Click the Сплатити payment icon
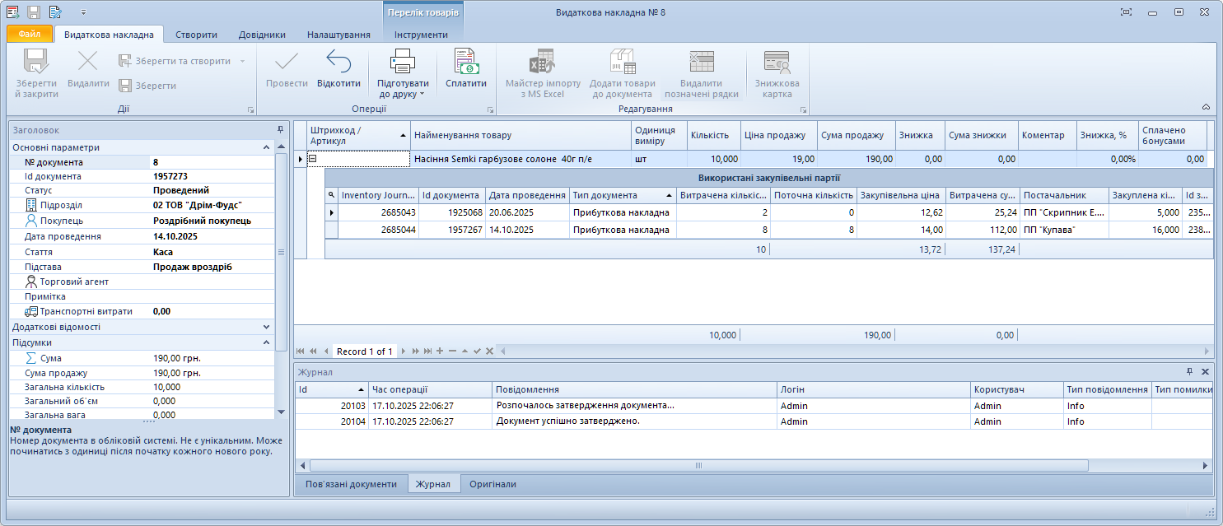This screenshot has height=526, width=1223. (x=466, y=62)
